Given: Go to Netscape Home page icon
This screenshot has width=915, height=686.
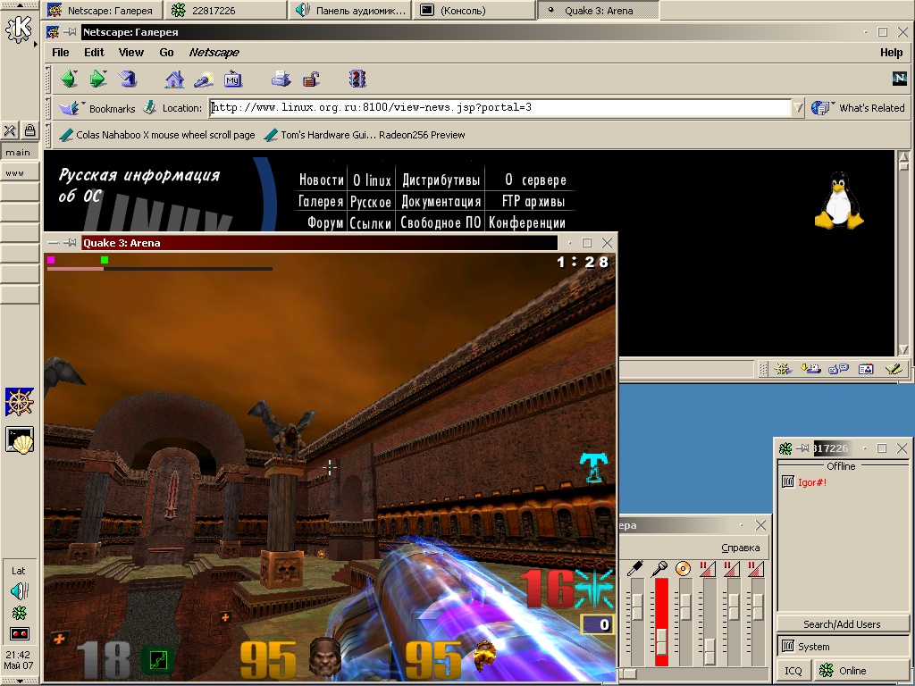Looking at the screenshot, I should 174,79.
